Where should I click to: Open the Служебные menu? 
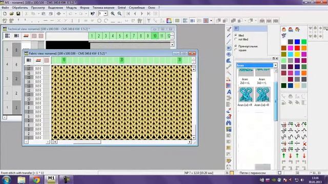tap(137, 8)
